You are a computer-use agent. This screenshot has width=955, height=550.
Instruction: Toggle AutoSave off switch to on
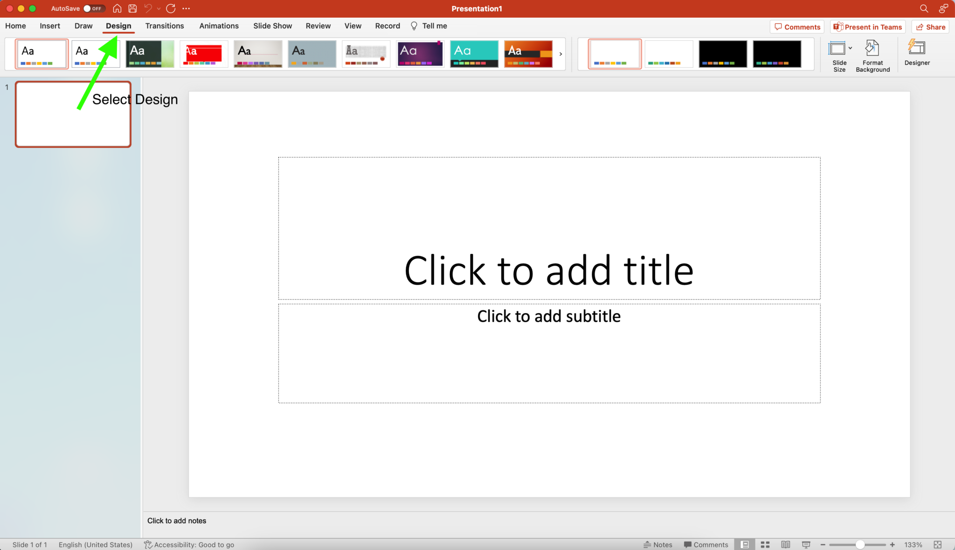[x=95, y=8]
